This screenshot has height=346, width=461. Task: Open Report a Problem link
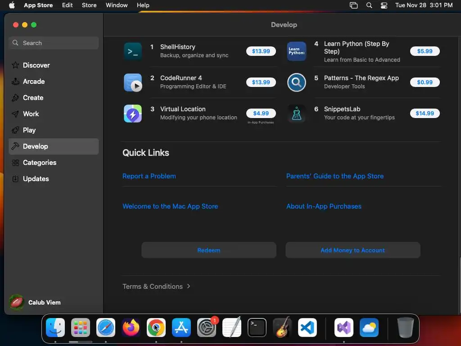pyautogui.click(x=149, y=176)
